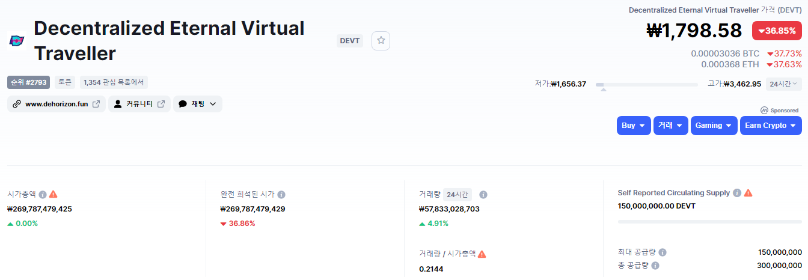The width and height of the screenshot is (808, 280).
Task: Click the 저가 ₩1,656.37 low price text
Action: click(x=560, y=84)
